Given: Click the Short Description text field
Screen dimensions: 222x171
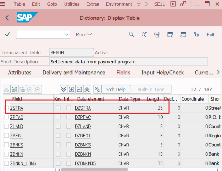Looking at the screenshot, I should click(129, 62).
